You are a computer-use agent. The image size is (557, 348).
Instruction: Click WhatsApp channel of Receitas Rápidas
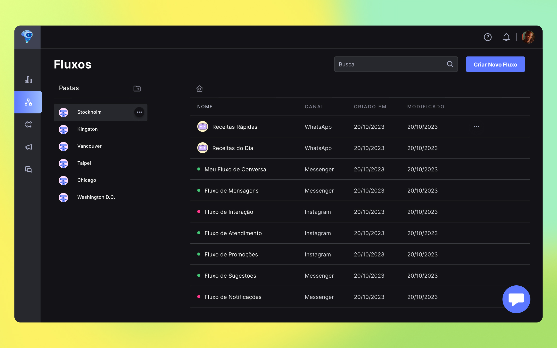pyautogui.click(x=318, y=127)
